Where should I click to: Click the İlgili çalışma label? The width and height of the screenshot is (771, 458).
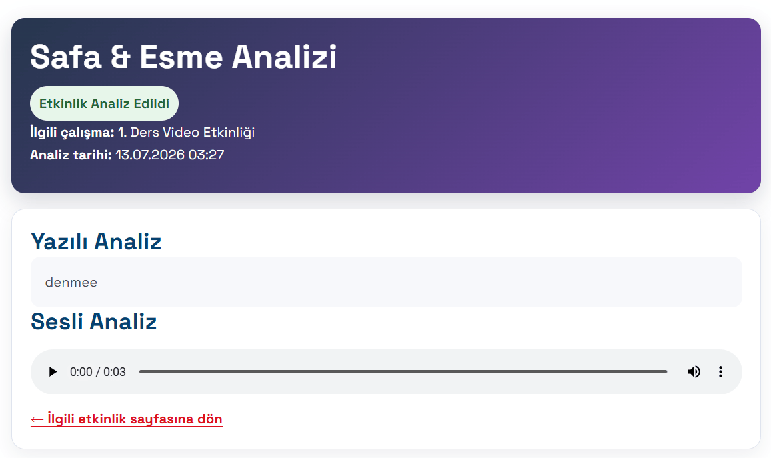pos(72,132)
